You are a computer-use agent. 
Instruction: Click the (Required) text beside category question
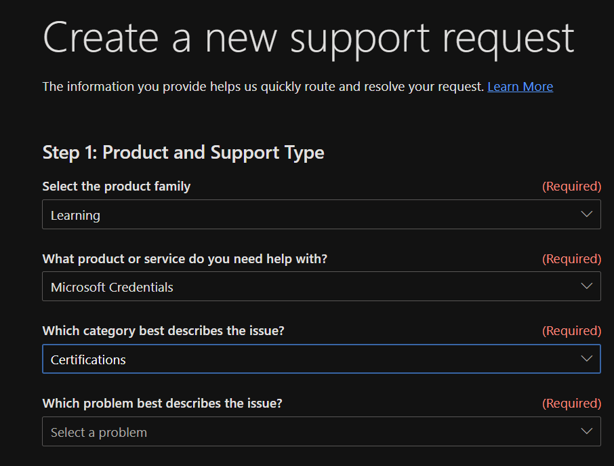pos(571,331)
